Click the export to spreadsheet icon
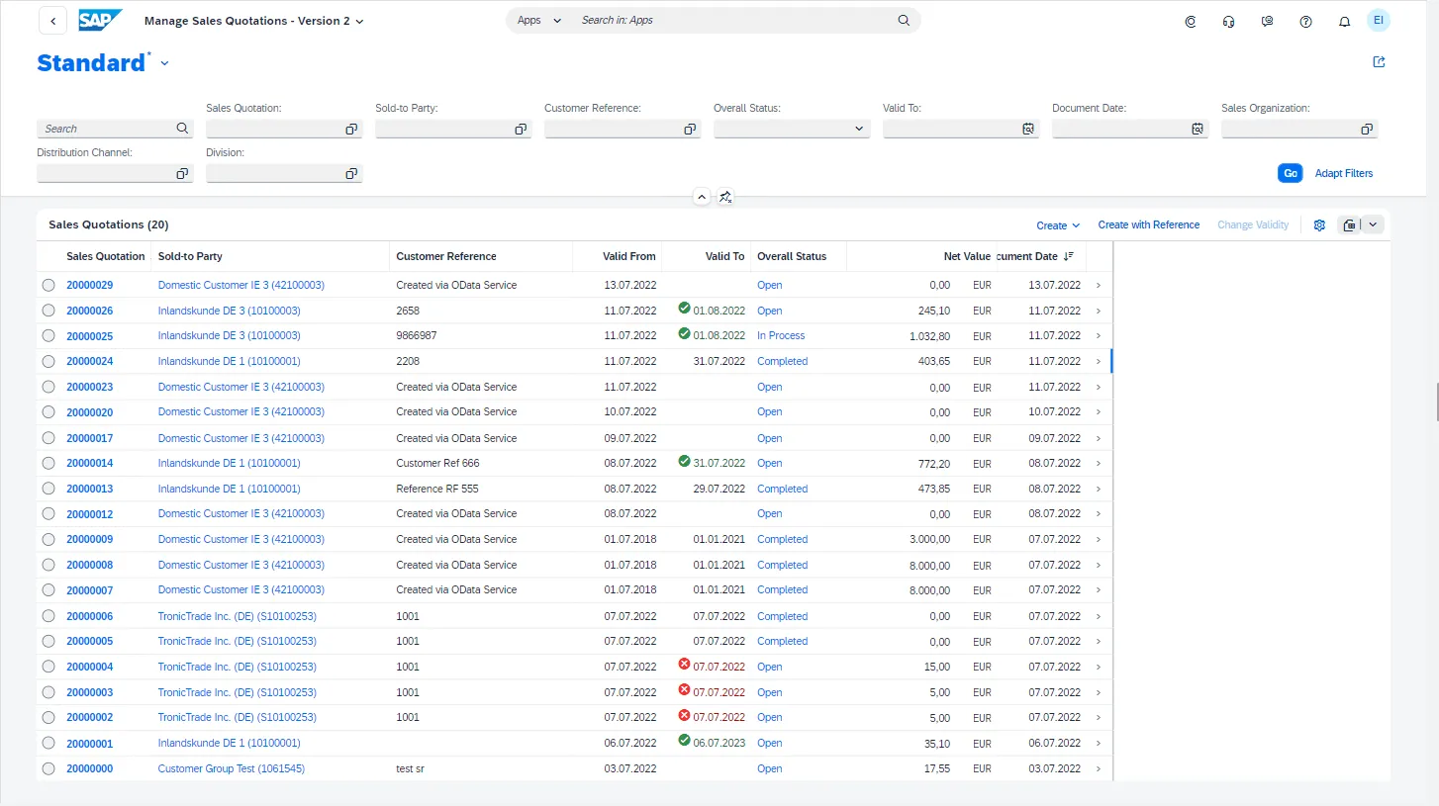The height and width of the screenshot is (806, 1439). (x=1349, y=225)
